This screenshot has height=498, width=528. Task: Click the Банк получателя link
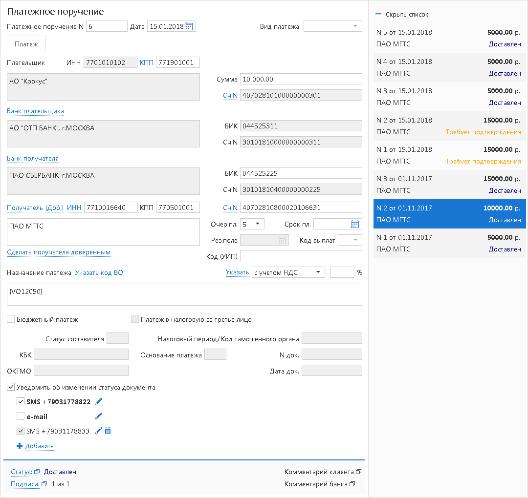click(x=33, y=159)
